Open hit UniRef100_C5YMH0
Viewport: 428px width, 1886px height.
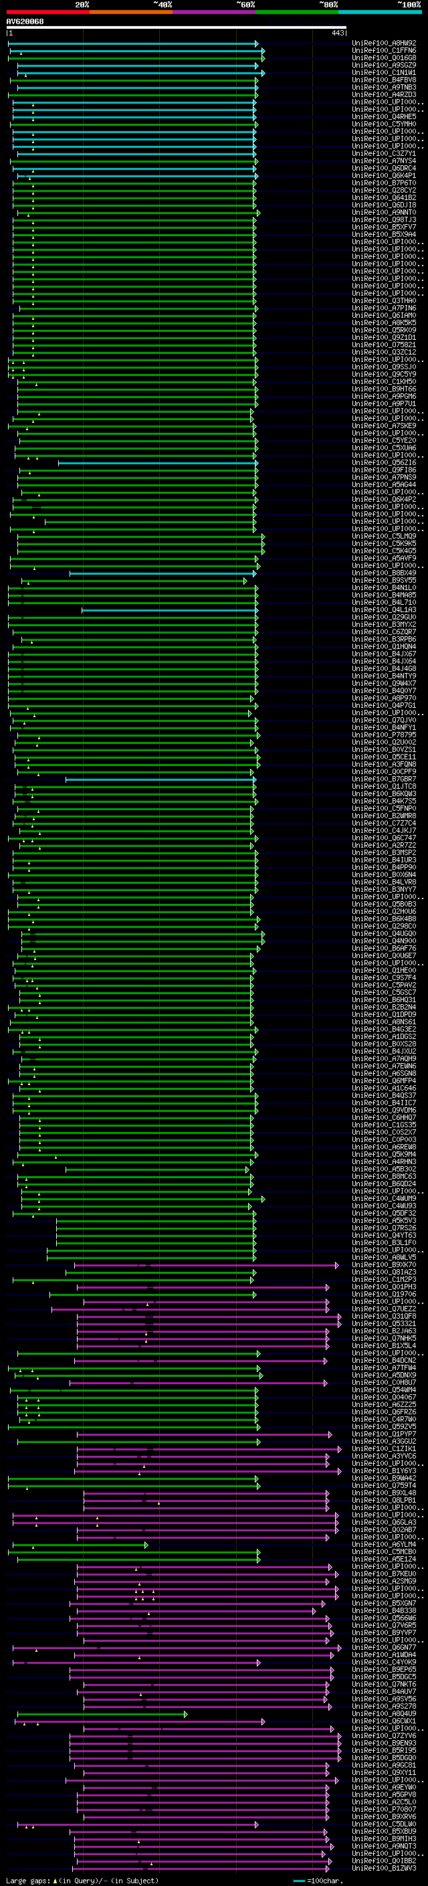point(383,124)
